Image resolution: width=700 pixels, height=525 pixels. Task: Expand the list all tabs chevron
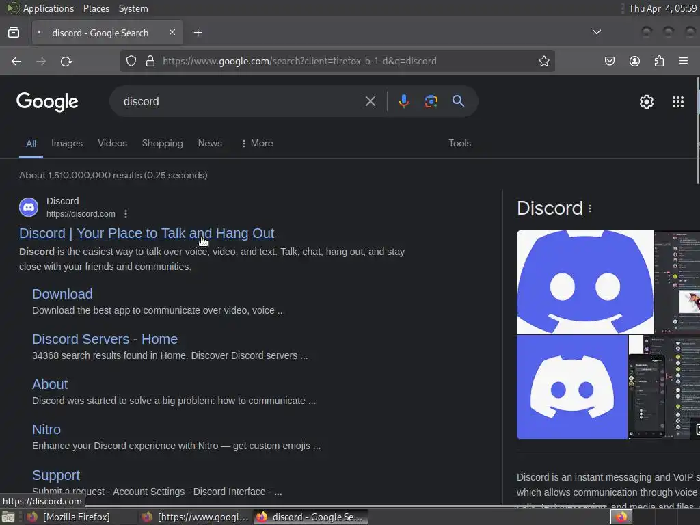point(596,32)
